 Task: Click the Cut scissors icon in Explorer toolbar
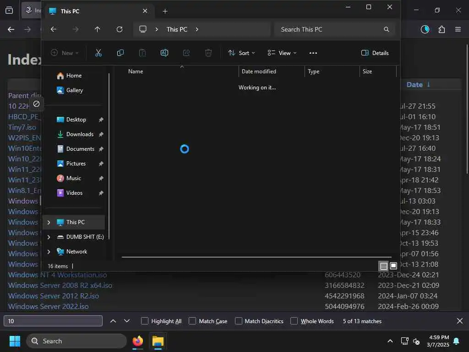(x=98, y=53)
